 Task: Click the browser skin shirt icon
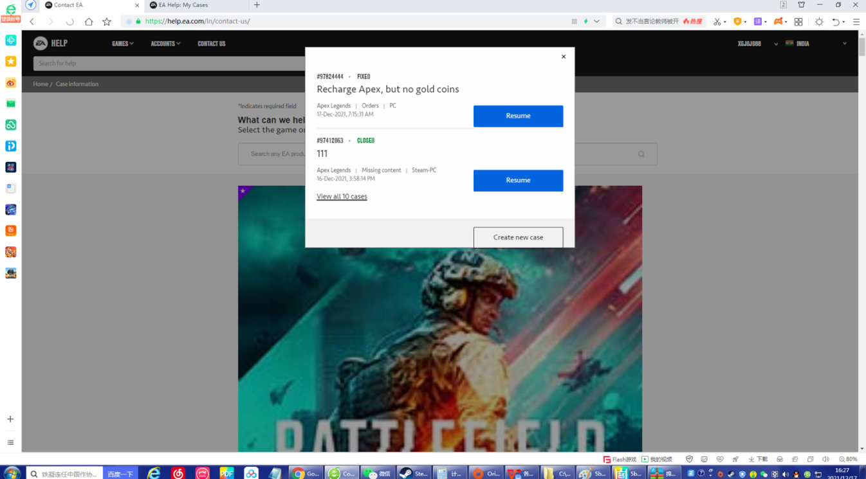tap(802, 5)
